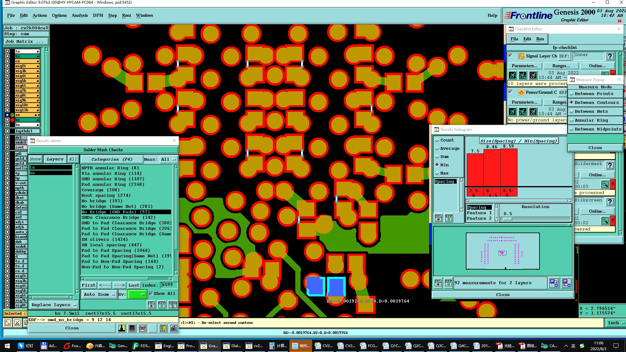The height and width of the screenshot is (352, 626).
Task: Open Job Matrix button menu
Action: pos(26,42)
